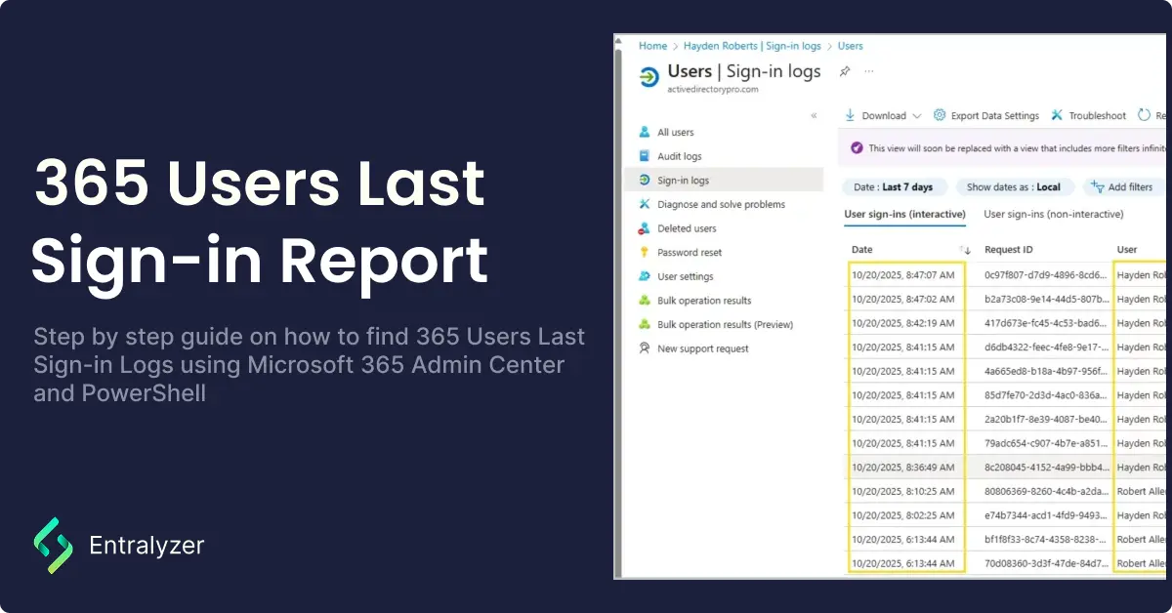Image resolution: width=1172 pixels, height=613 pixels.
Task: Click request ID 8c208045-4152-4a99-bbb4
Action: (1046, 468)
